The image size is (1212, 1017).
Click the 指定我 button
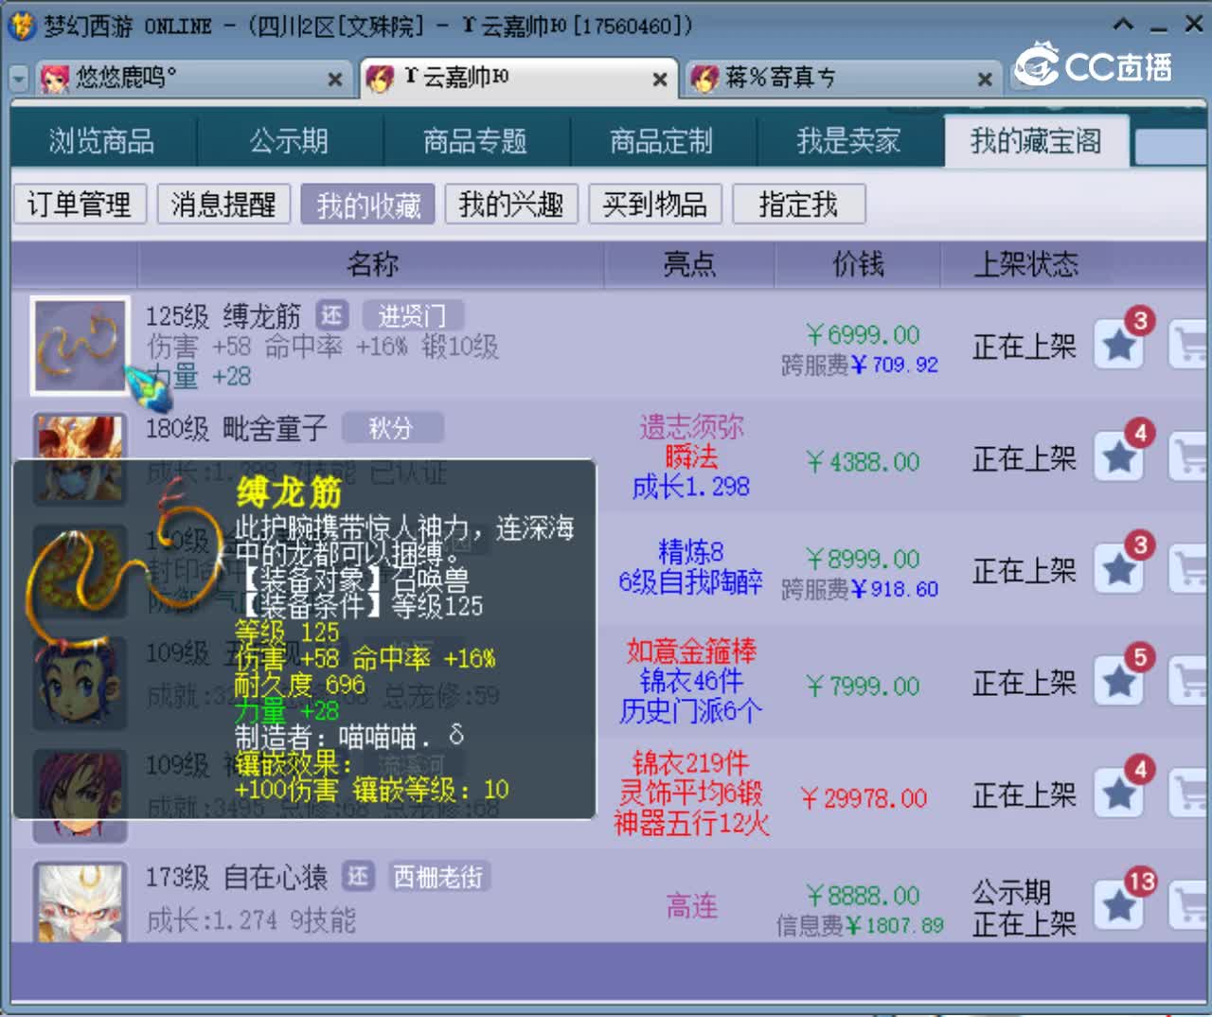point(799,204)
